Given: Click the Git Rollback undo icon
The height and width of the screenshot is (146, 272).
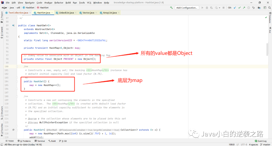Looking at the screenshot, I should [x=253, y=8].
